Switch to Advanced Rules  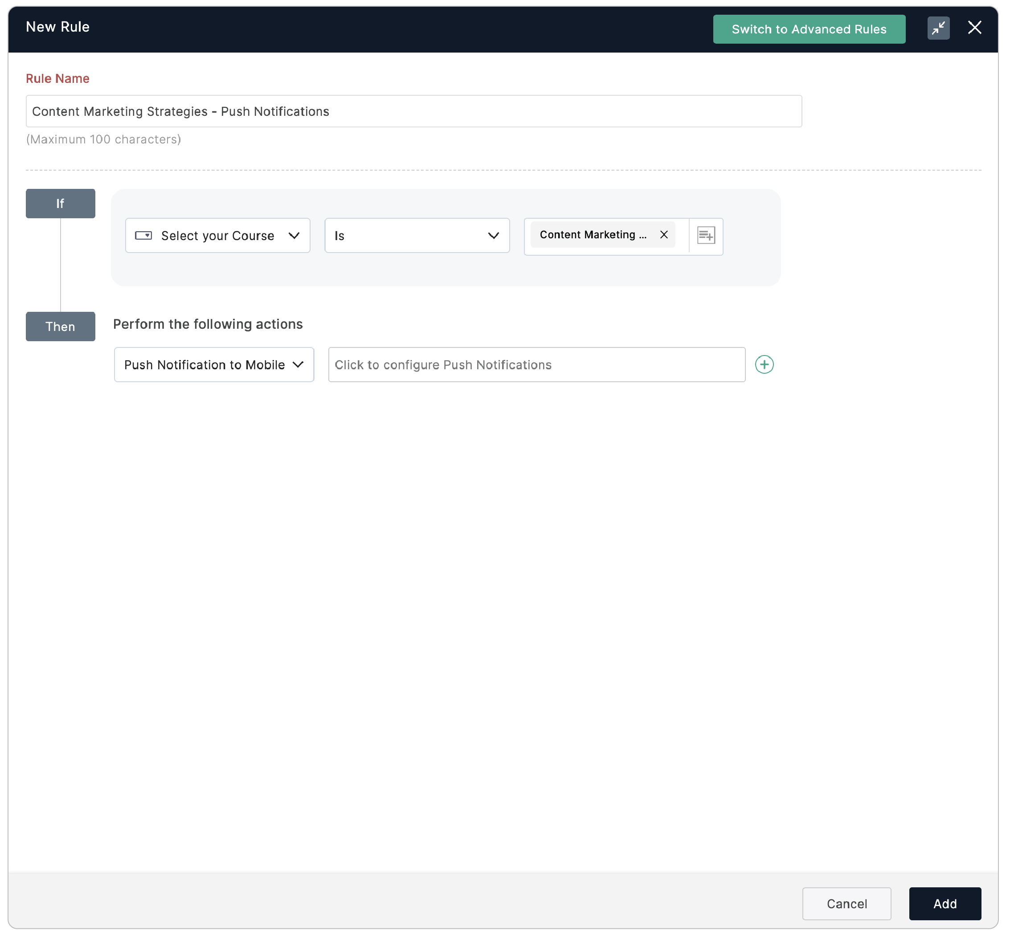point(809,29)
